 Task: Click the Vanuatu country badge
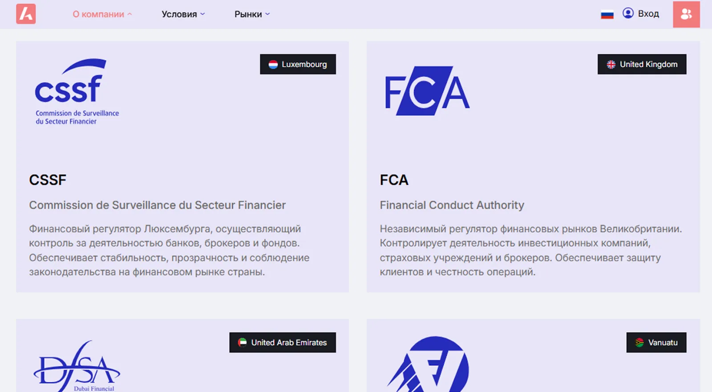(656, 343)
